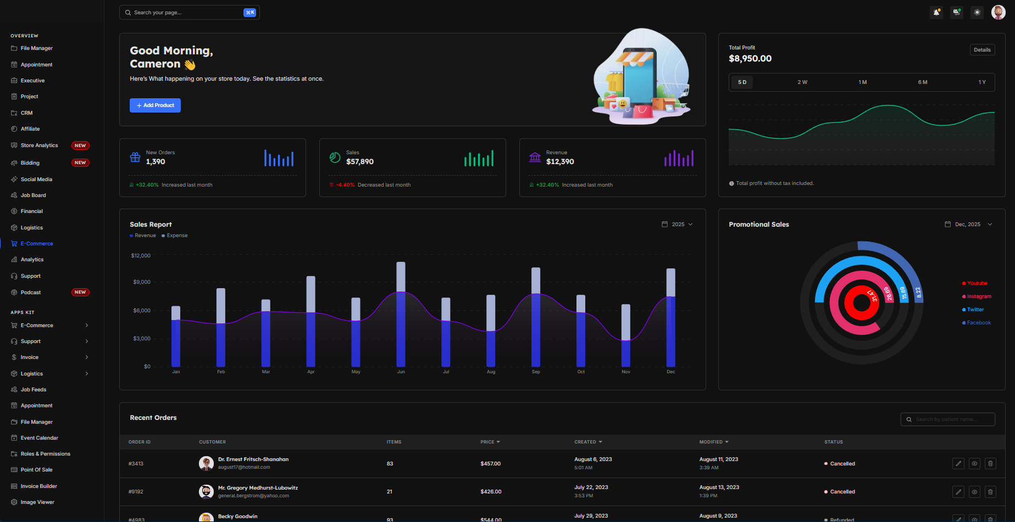Delete order #9192 with trash icon

tap(990, 492)
